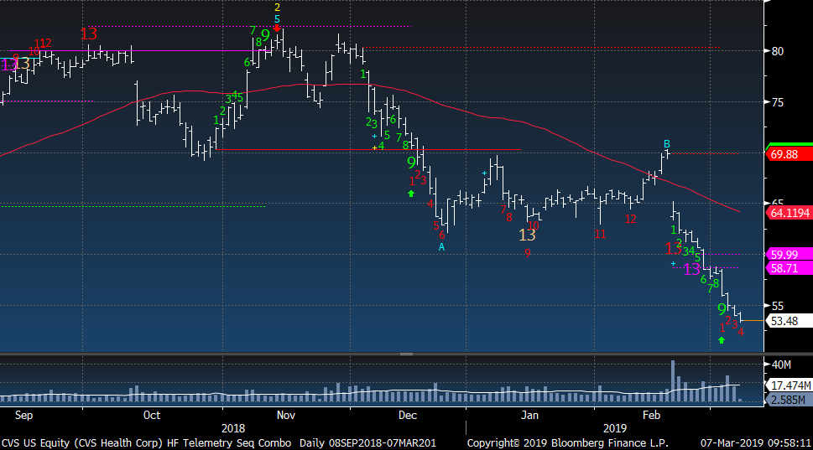The height and width of the screenshot is (450, 813).
Task: Click the Copyright 2019 Bloomberg Finance text
Action: coord(567,443)
